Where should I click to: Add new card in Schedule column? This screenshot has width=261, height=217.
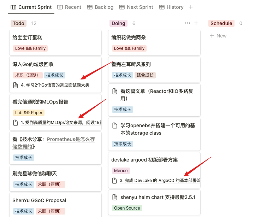pyautogui.click(x=218, y=36)
